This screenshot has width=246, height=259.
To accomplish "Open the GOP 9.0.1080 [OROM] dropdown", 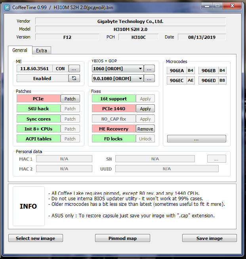I will 118,78.
